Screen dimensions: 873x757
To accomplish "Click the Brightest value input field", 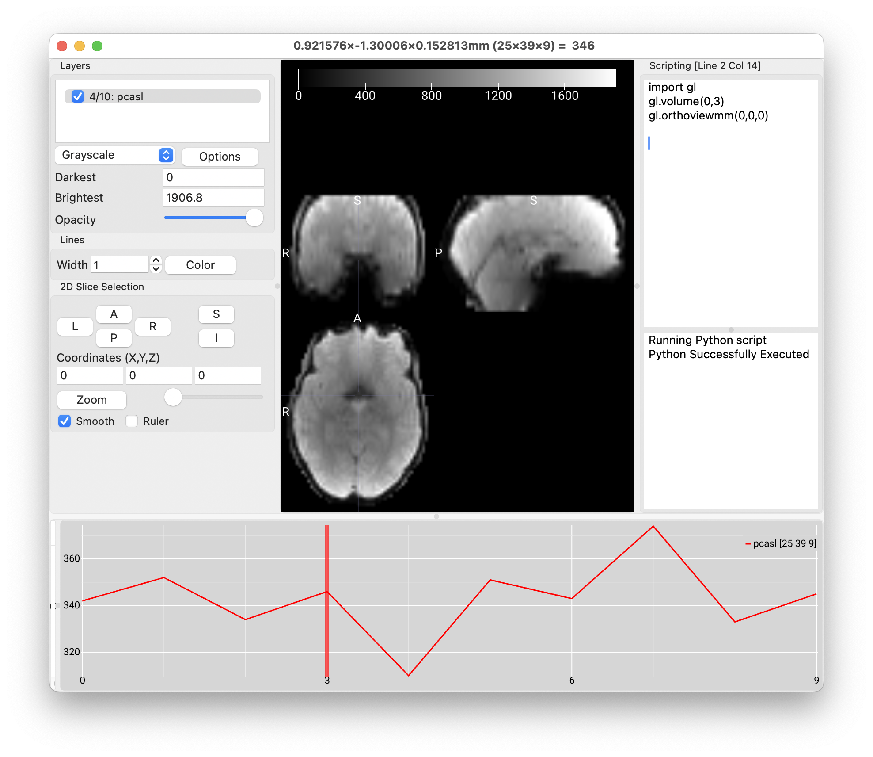I will [x=213, y=198].
